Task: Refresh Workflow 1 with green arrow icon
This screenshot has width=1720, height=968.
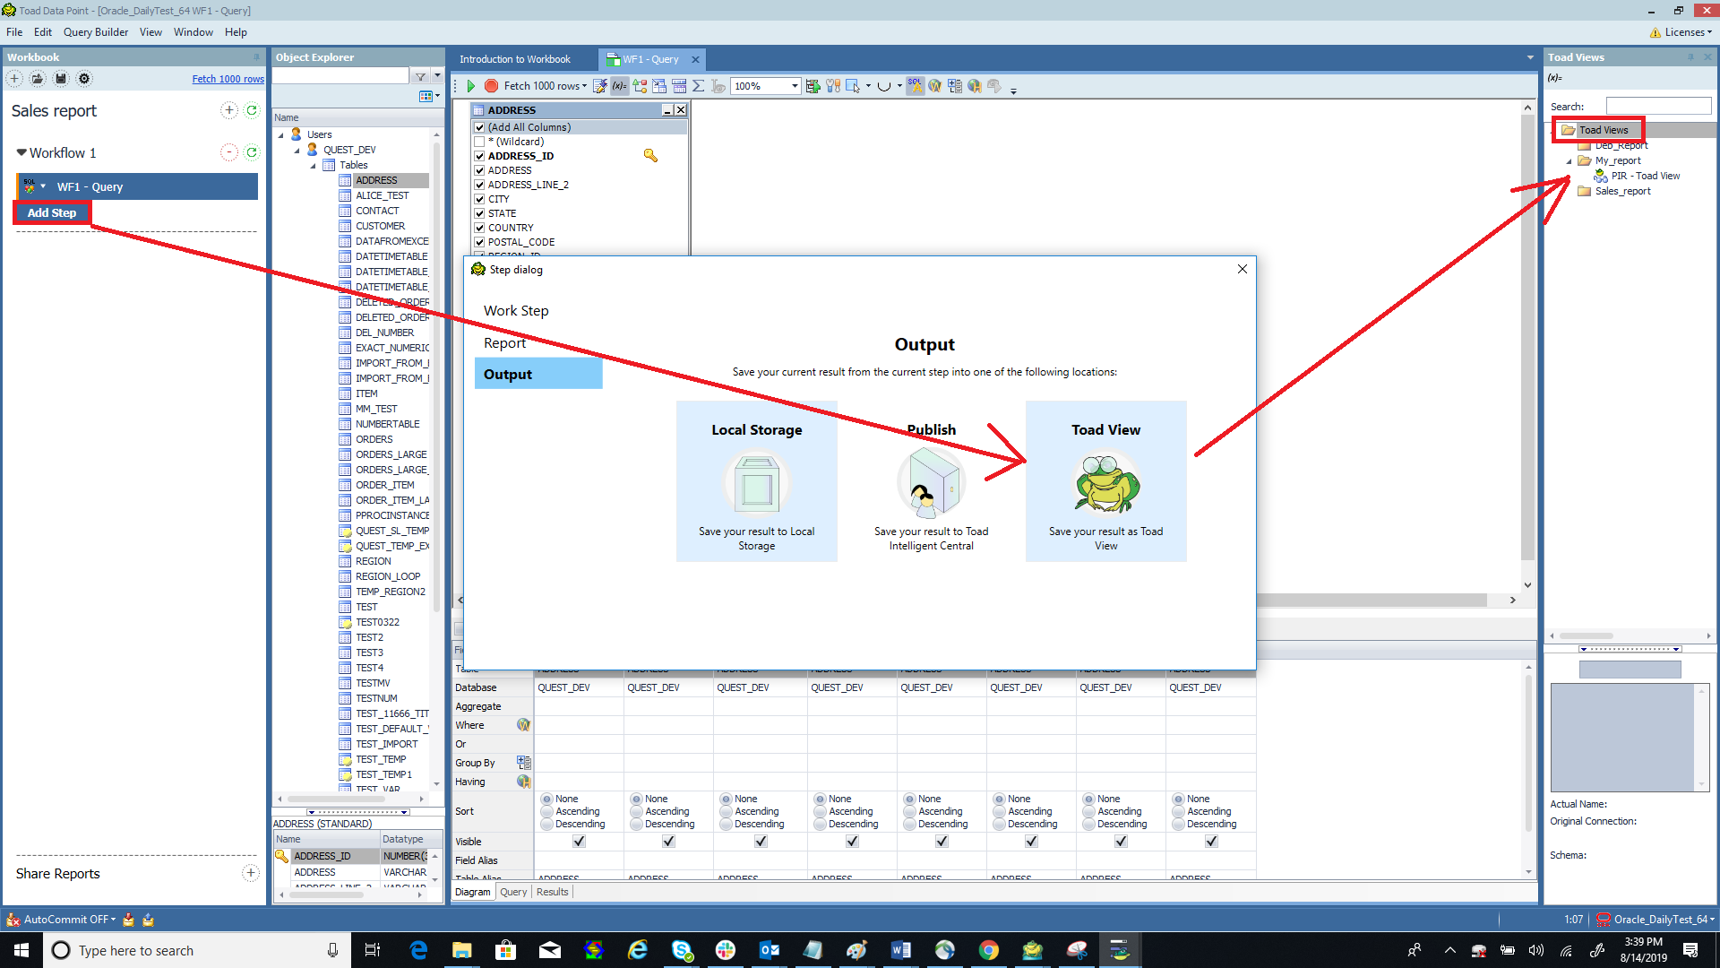Action: point(252,152)
